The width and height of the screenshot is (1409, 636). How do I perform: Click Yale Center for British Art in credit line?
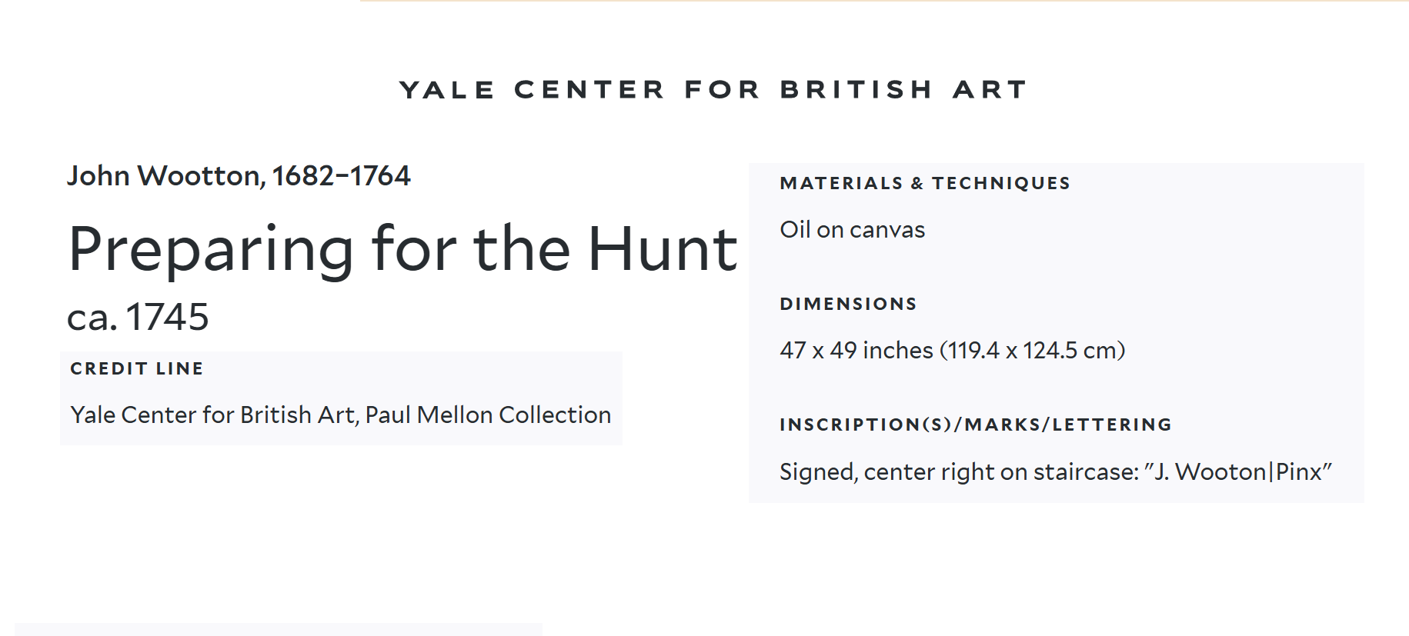pyautogui.click(x=212, y=415)
